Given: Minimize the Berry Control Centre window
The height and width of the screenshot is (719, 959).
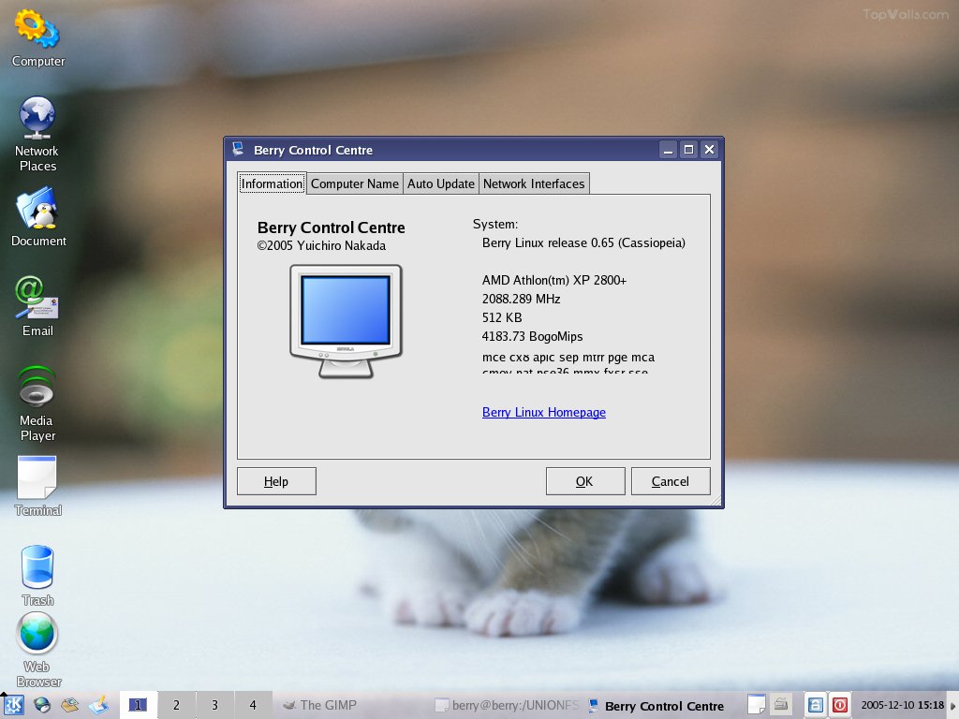Looking at the screenshot, I should tap(668, 149).
